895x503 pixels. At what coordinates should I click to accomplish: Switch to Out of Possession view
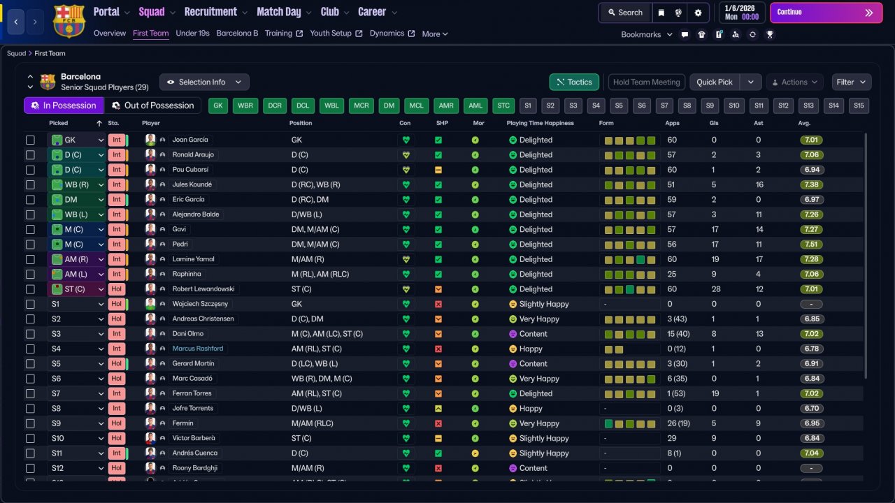pyautogui.click(x=152, y=105)
